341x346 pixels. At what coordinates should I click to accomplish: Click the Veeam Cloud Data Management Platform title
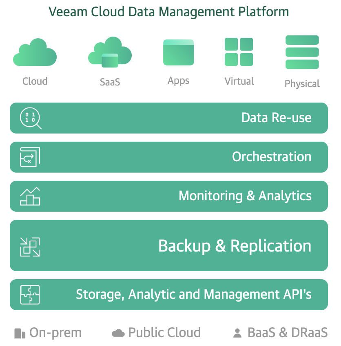169,11
